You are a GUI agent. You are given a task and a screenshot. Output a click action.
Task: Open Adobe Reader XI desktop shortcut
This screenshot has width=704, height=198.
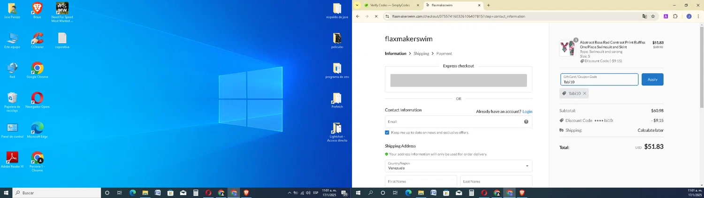click(x=12, y=160)
